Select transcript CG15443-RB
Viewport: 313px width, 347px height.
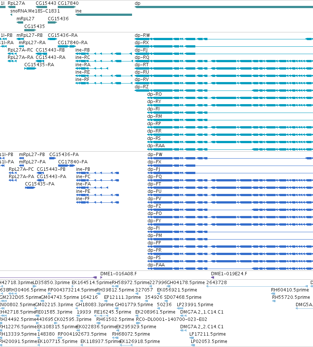click(x=50, y=50)
